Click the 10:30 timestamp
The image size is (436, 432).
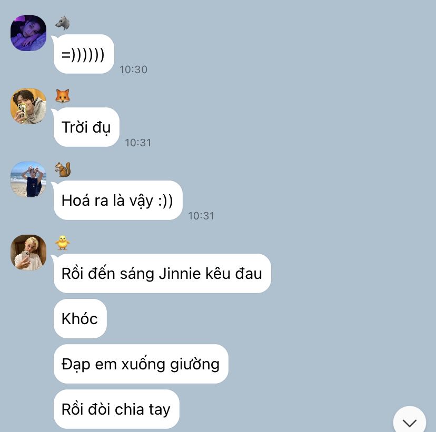coord(133,69)
